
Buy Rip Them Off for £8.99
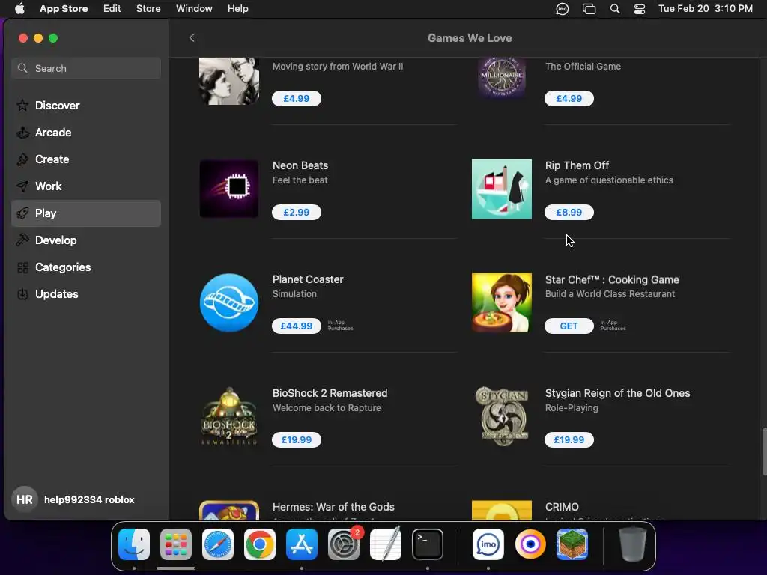click(569, 212)
